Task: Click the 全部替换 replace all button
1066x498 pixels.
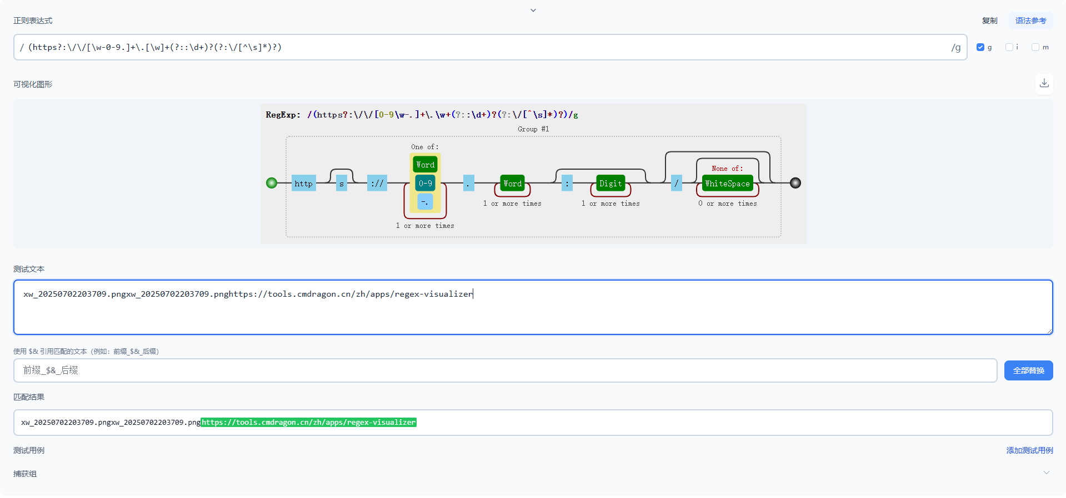Action: (x=1028, y=370)
